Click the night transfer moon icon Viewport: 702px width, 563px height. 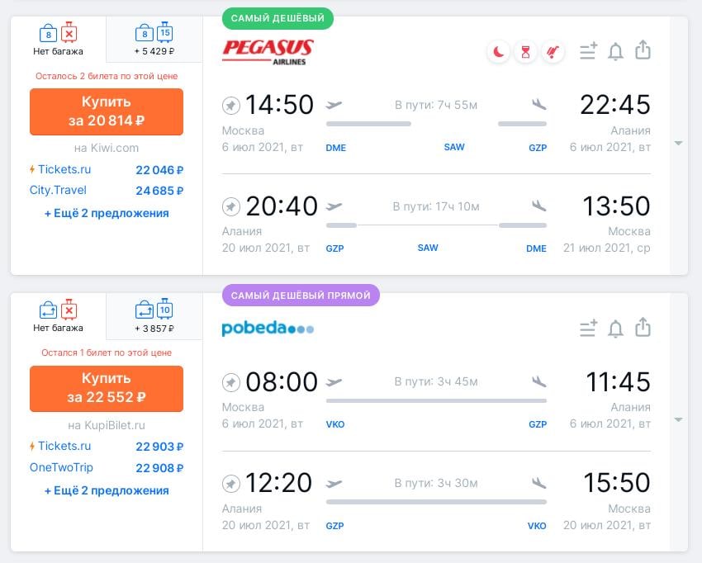coord(498,52)
